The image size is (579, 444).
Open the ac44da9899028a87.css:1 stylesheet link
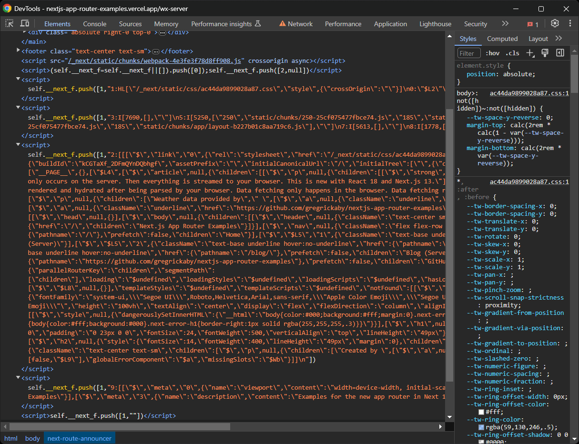tap(529, 93)
